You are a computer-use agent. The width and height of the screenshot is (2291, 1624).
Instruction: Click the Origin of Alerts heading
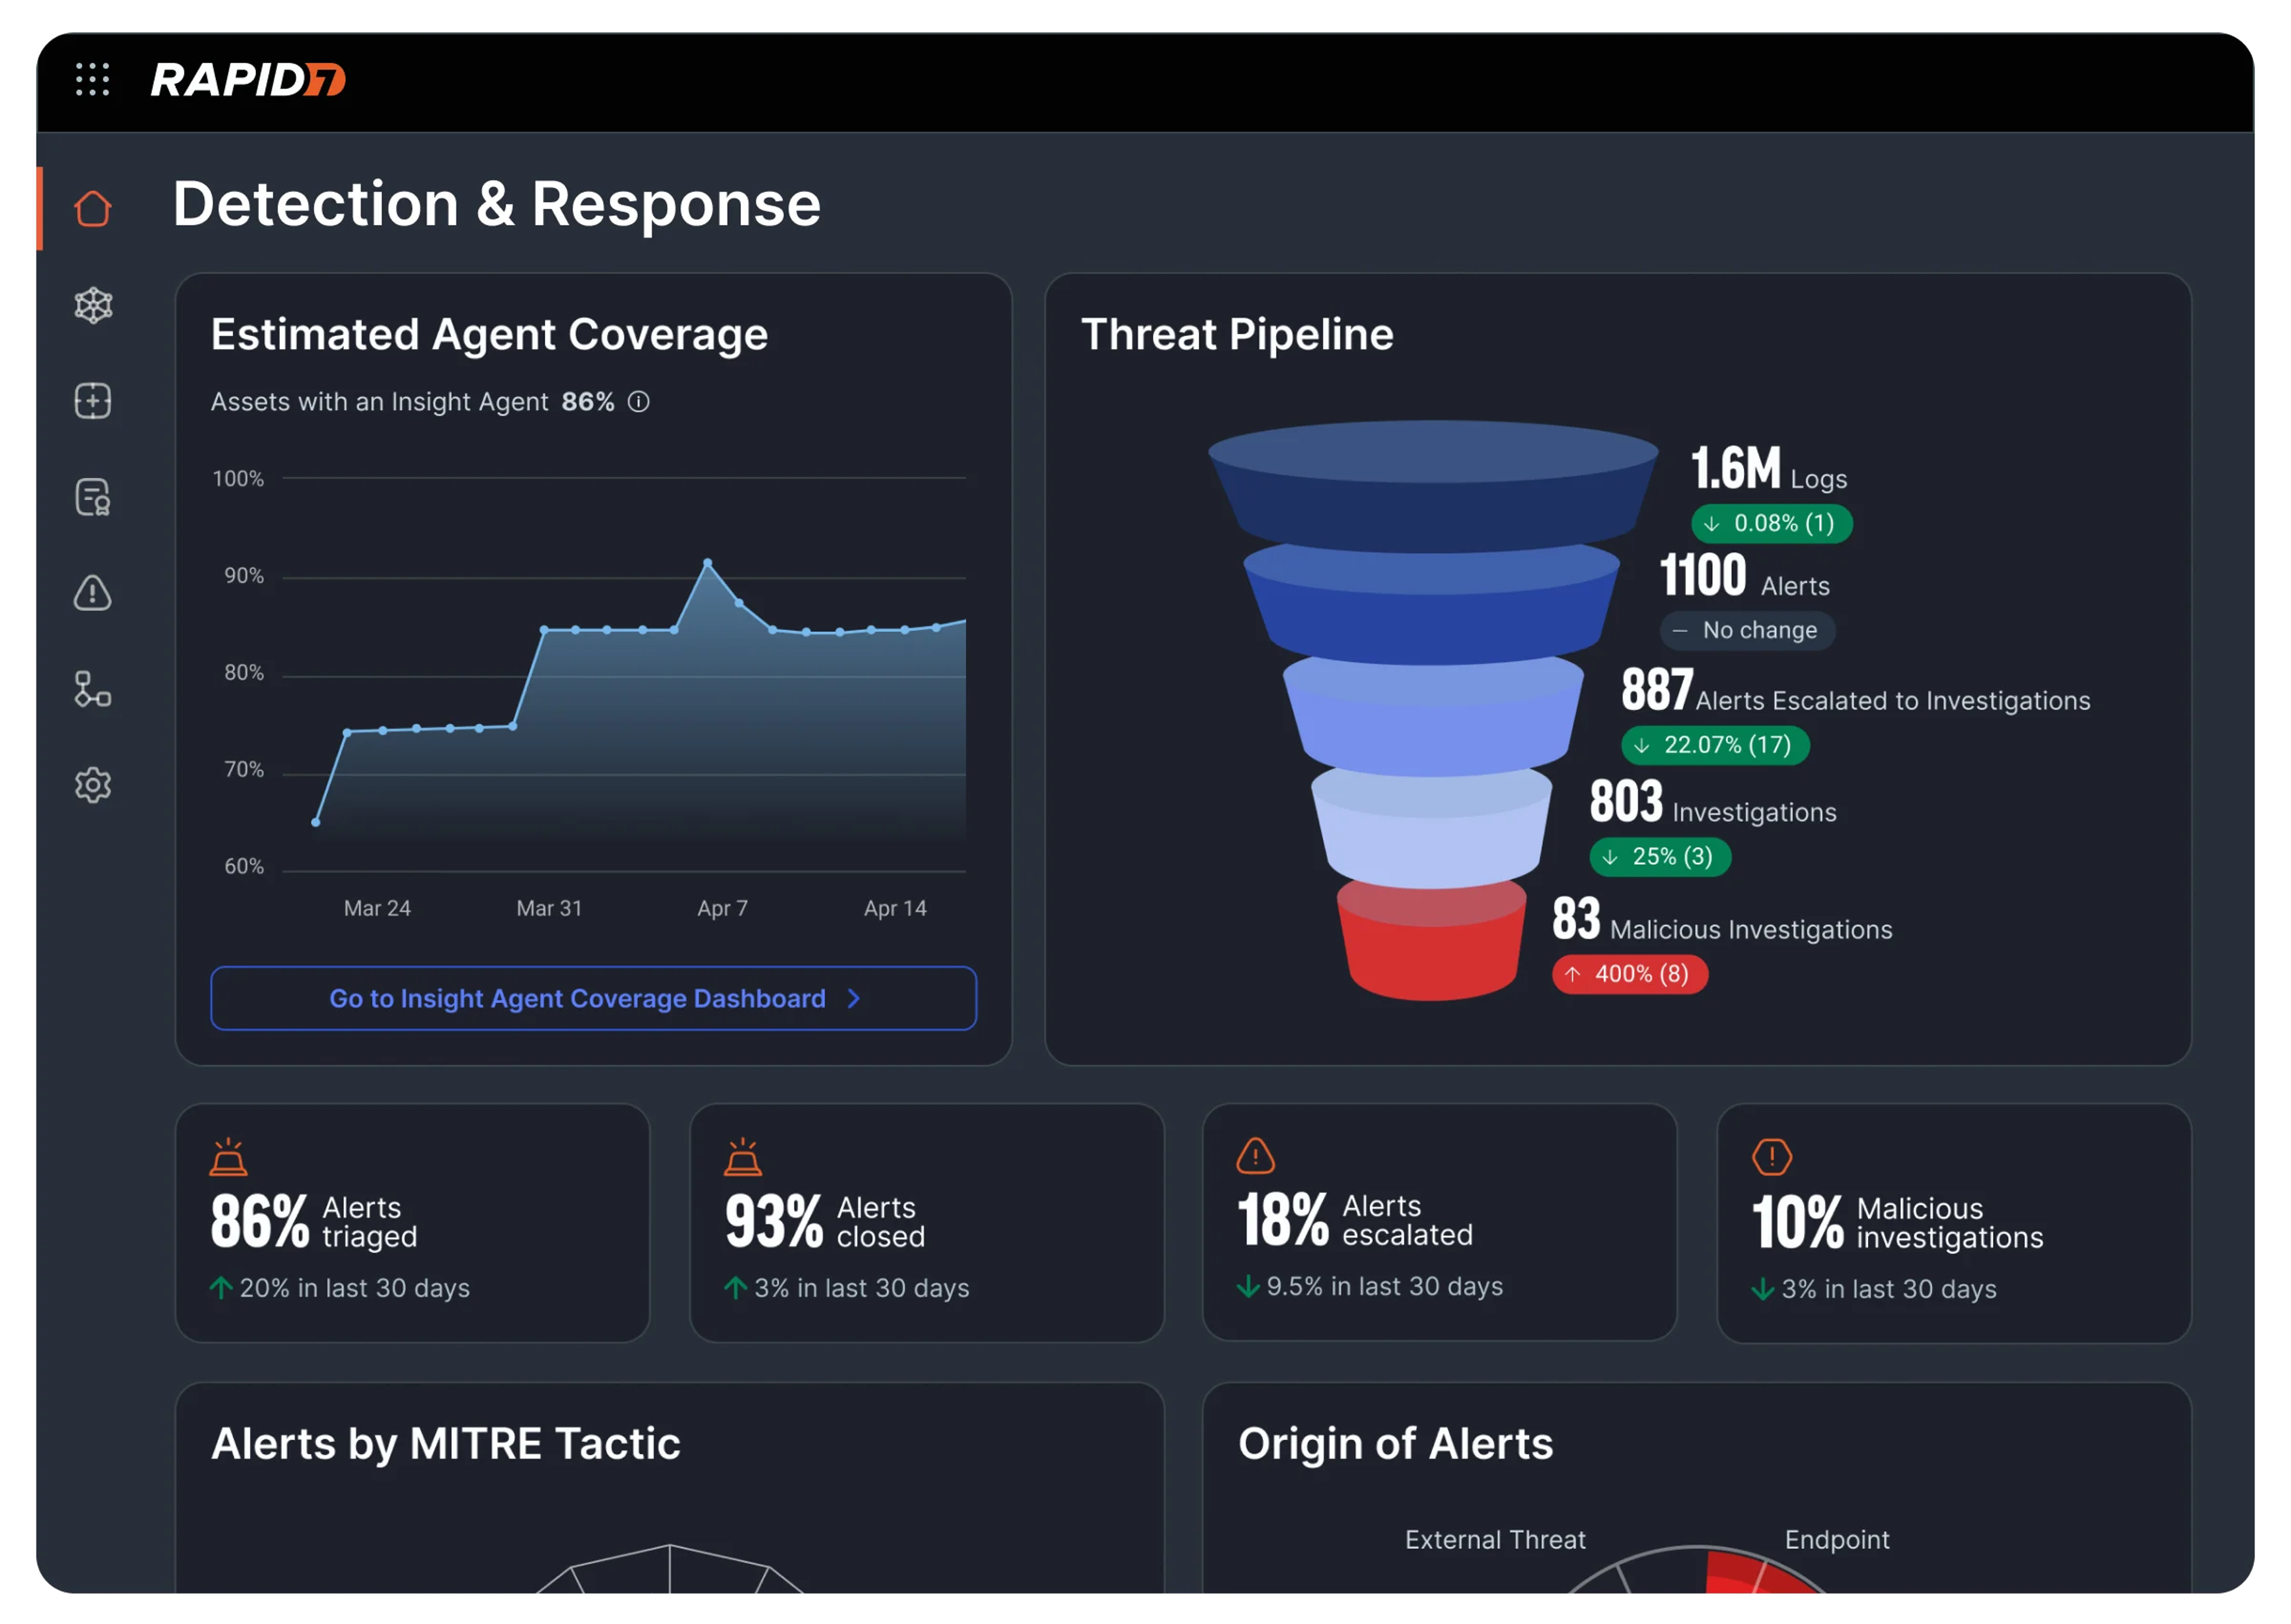point(1395,1444)
